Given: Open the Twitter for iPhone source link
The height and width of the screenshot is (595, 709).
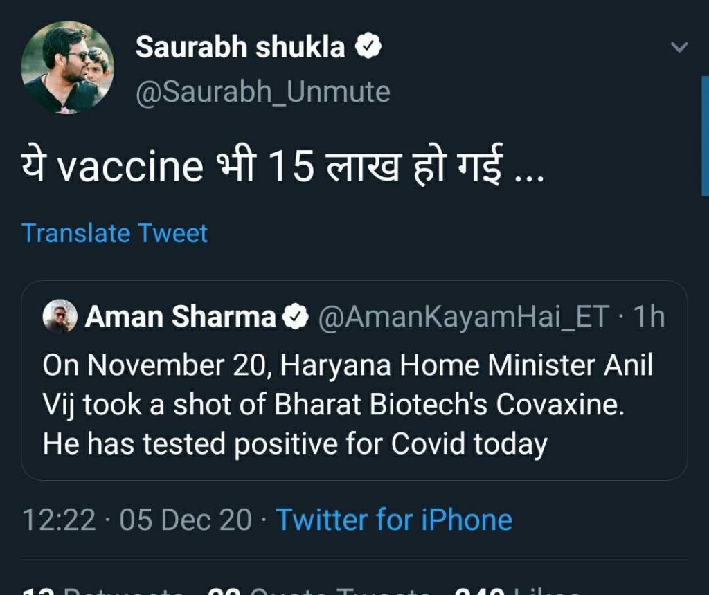Looking at the screenshot, I should point(394,520).
